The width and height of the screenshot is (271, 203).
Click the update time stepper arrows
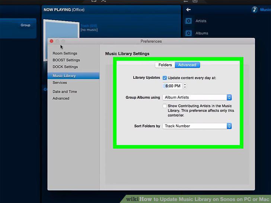click(185, 86)
